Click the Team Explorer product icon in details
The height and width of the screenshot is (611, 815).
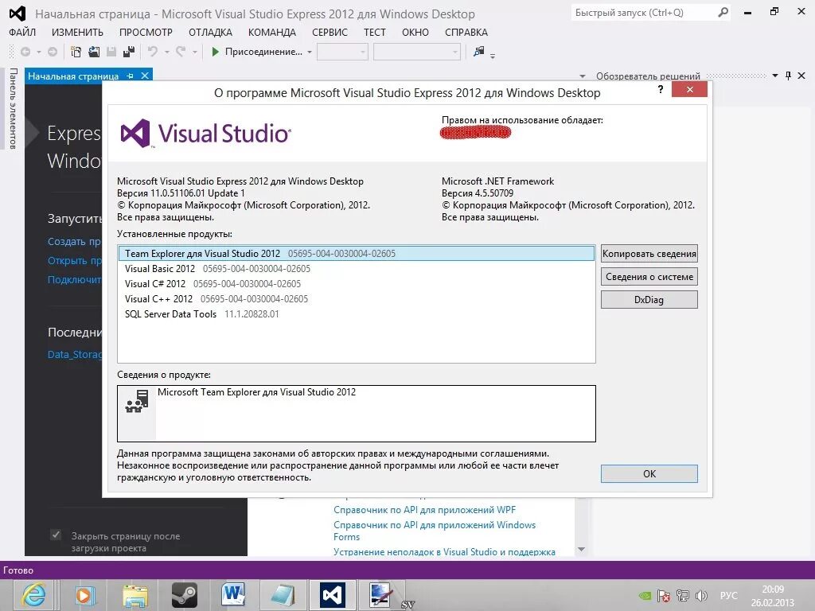137,401
